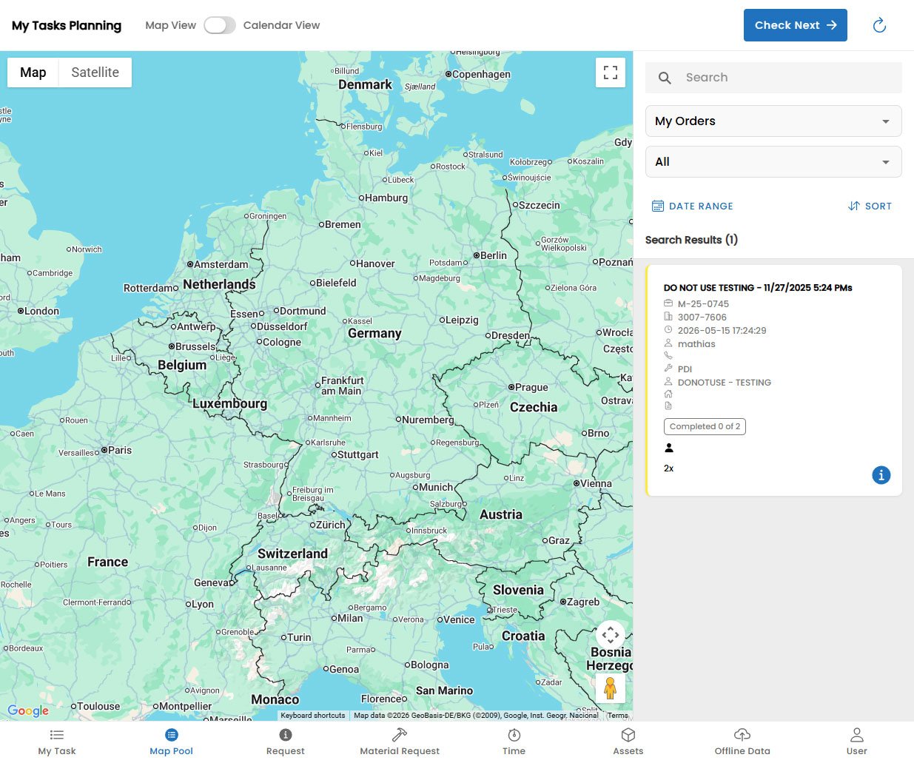This screenshot has width=914, height=763.
Task: Click the refresh icon in header
Action: [879, 26]
